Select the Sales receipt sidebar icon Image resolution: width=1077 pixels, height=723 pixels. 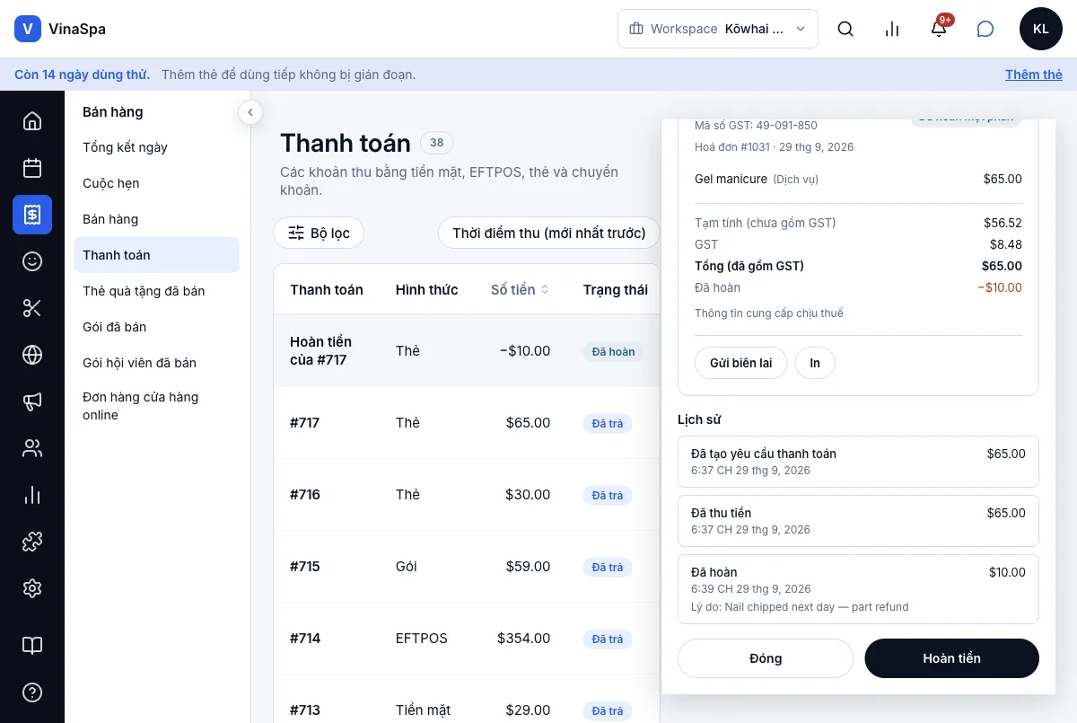pos(32,215)
